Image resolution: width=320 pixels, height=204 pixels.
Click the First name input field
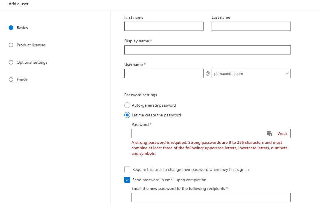(164, 26)
